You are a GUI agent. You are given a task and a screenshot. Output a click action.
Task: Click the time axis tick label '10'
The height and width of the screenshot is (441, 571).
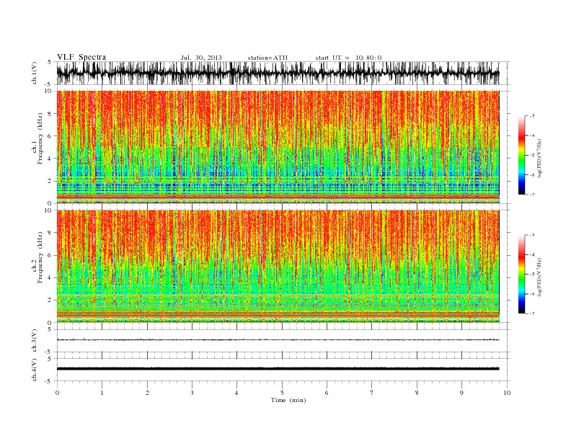point(507,393)
